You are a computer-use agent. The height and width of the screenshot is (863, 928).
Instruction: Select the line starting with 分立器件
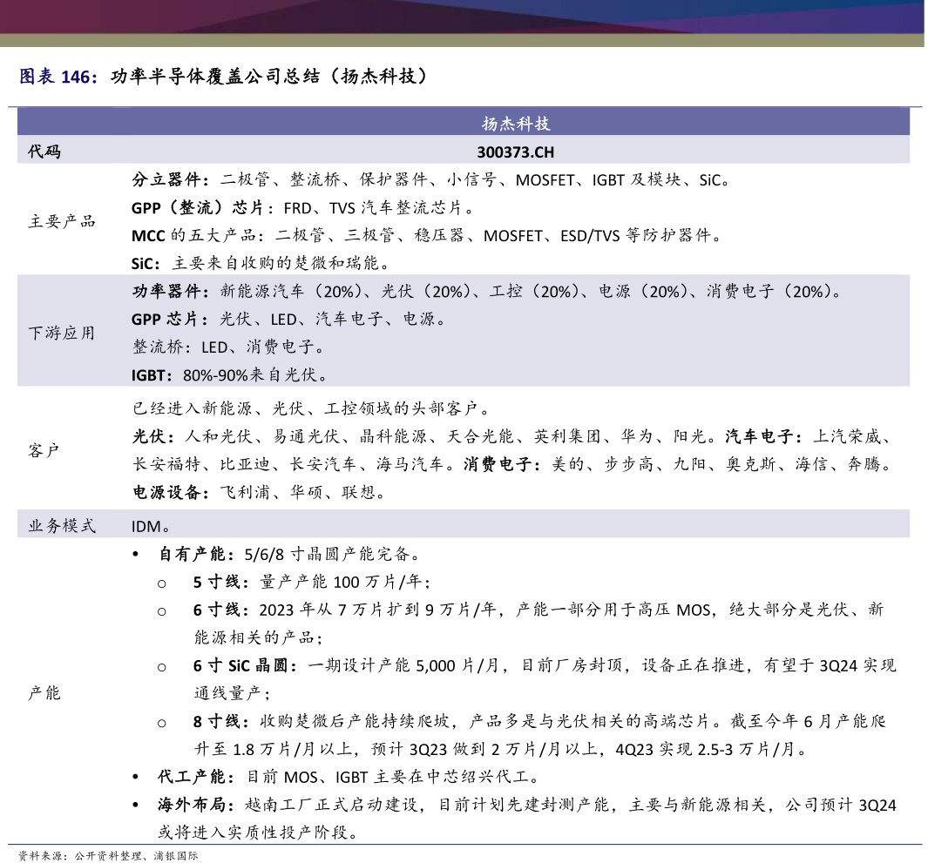(431, 179)
